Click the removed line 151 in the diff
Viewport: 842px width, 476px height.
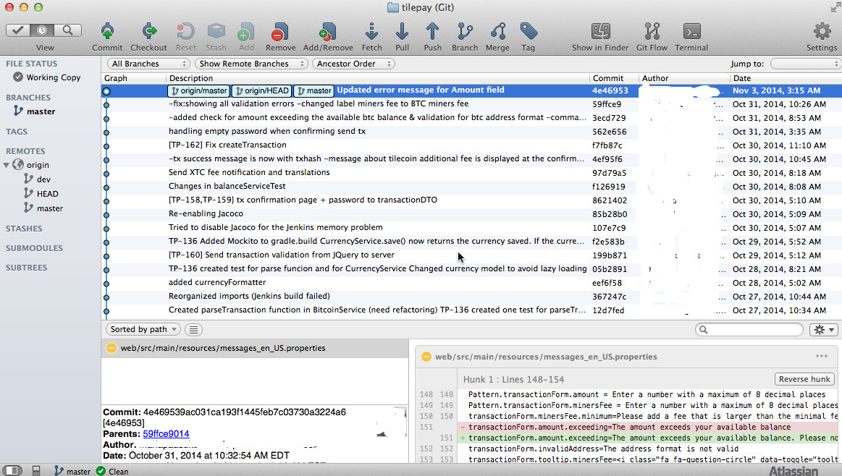[x=649, y=427]
